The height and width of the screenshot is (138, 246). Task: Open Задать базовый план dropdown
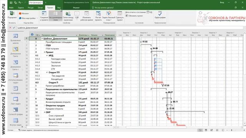108,16
